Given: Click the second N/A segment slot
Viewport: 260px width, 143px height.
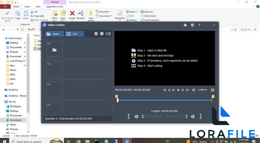Looking at the screenshot, I should (54, 70).
